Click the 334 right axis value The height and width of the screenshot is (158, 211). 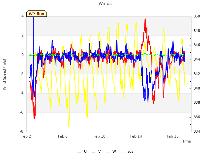tap(197, 131)
